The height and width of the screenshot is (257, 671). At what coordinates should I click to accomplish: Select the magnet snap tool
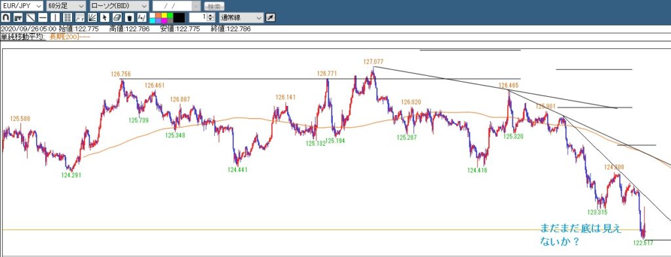tap(5, 18)
